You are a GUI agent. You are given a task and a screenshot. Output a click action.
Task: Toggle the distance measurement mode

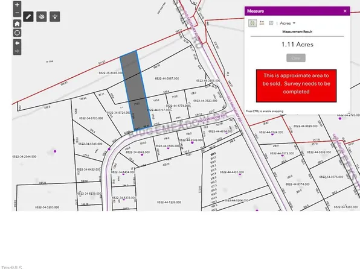[x=262, y=23]
